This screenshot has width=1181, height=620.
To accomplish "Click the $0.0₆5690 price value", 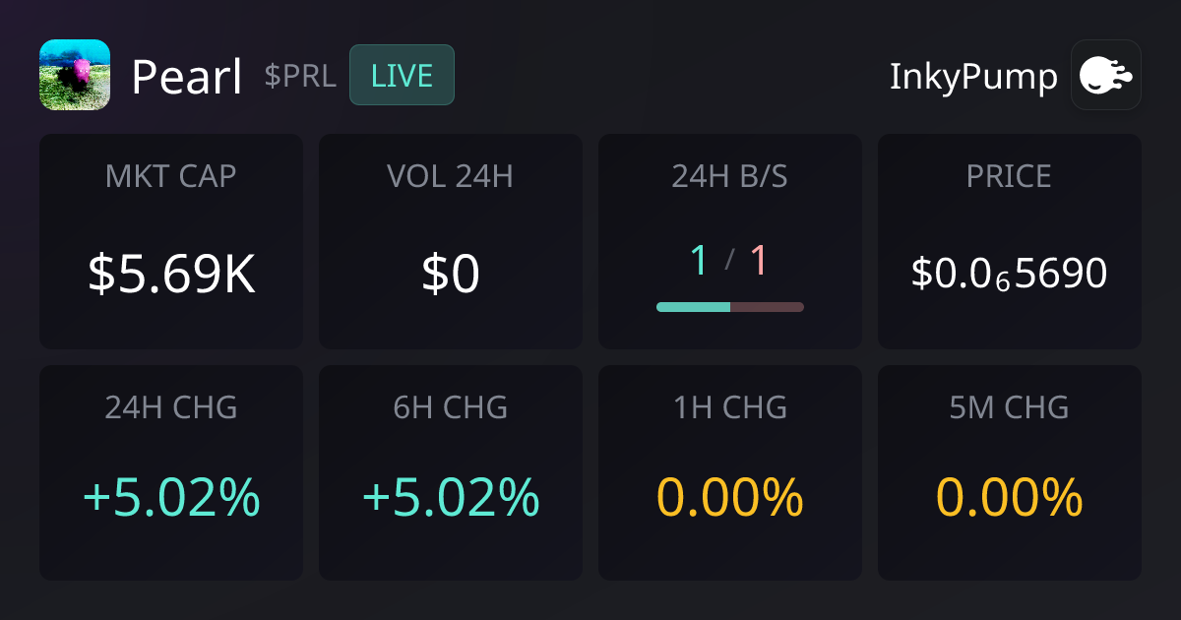I will (1010, 274).
